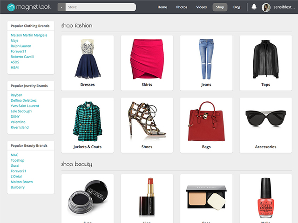298x223 pixels.
Task: Open the notifications bell
Action: (x=254, y=7)
